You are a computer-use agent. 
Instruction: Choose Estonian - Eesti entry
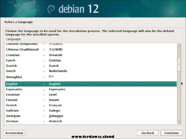[x=13, y=95]
